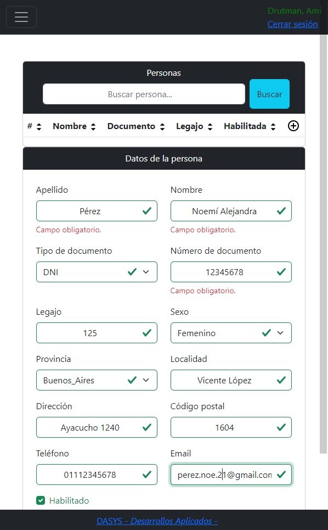328x530 pixels.
Task: Open the Tipo de documento dropdown
Action: click(97, 272)
